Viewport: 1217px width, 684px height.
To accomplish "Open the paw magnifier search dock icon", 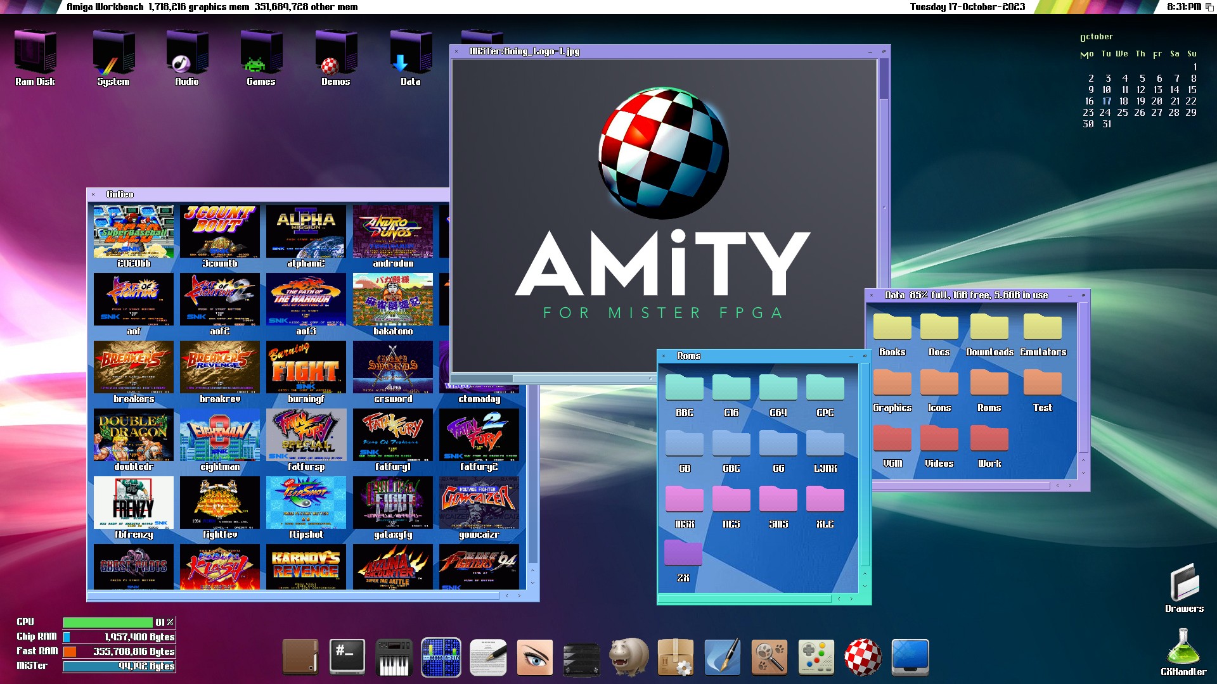I will (769, 657).
